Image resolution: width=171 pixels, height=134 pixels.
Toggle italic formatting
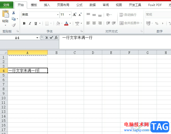(x=30, y=23)
